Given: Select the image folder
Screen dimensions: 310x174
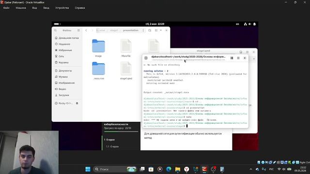Looking at the screenshot, I should [x=98, y=48].
